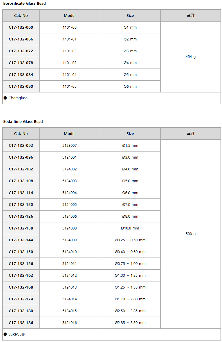Select the Ø3 mm size cell
The height and width of the screenshot is (342, 222).
pos(130,51)
